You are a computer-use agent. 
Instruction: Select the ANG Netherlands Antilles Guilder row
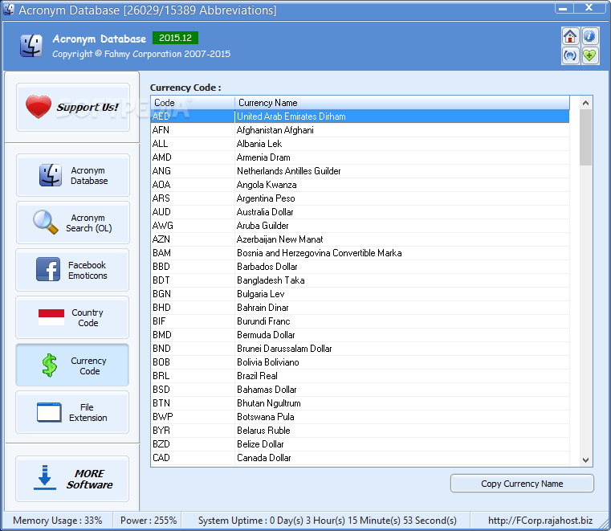(360, 171)
